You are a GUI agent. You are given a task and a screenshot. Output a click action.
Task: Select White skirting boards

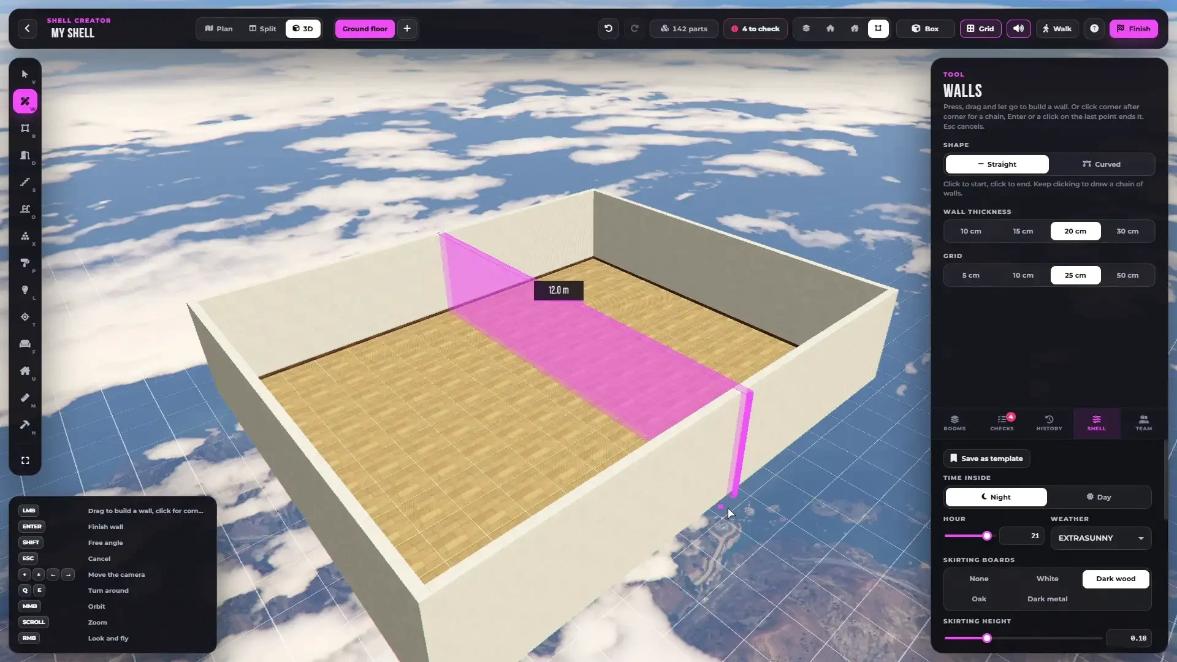[x=1047, y=579]
